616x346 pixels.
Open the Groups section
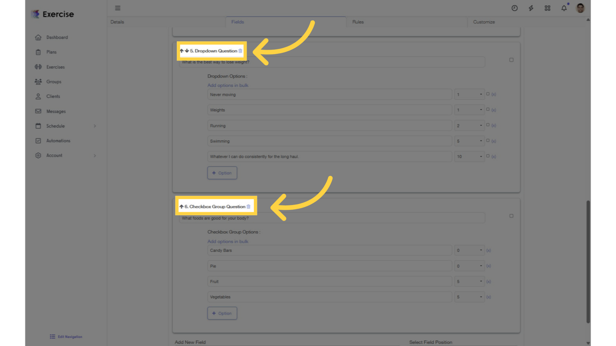[x=55, y=82]
